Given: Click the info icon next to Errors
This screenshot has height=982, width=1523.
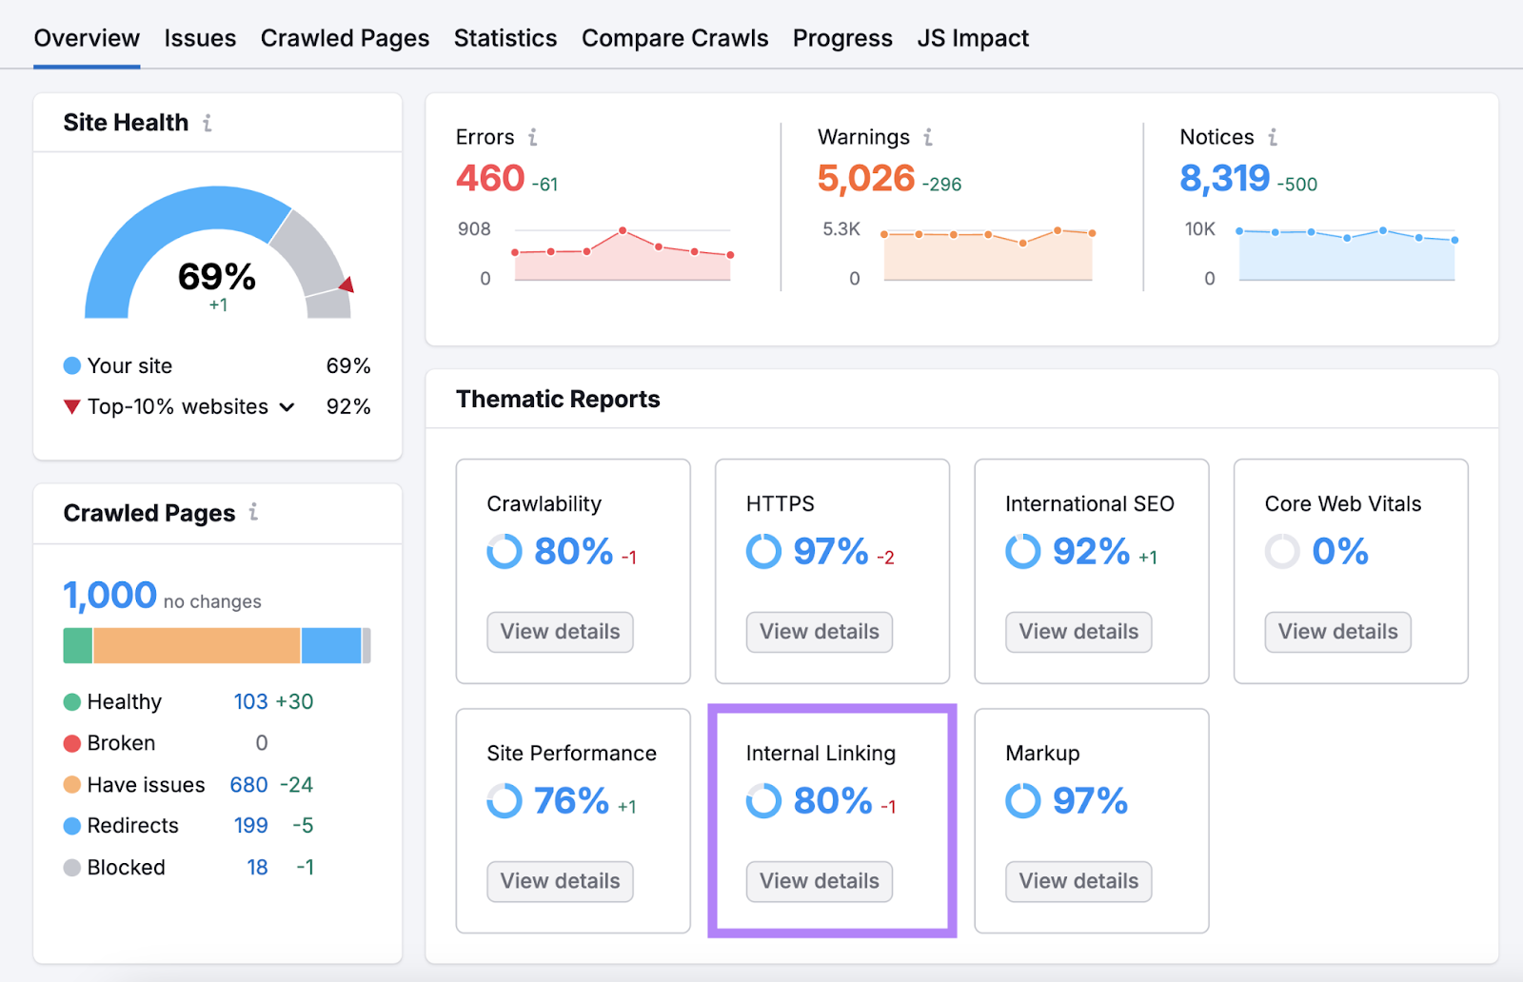Looking at the screenshot, I should [531, 137].
